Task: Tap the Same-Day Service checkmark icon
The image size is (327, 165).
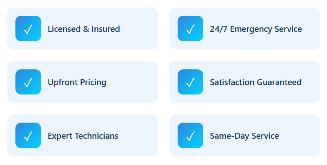Action: point(190,135)
